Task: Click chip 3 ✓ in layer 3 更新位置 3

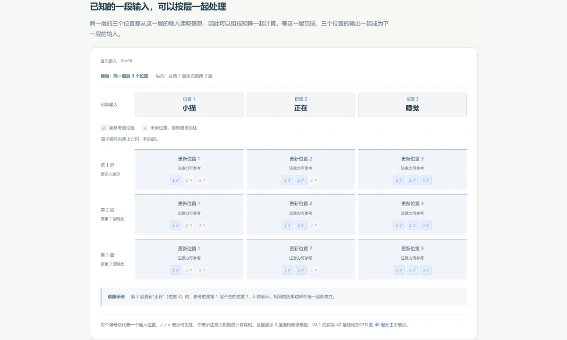Action: pos(426,270)
